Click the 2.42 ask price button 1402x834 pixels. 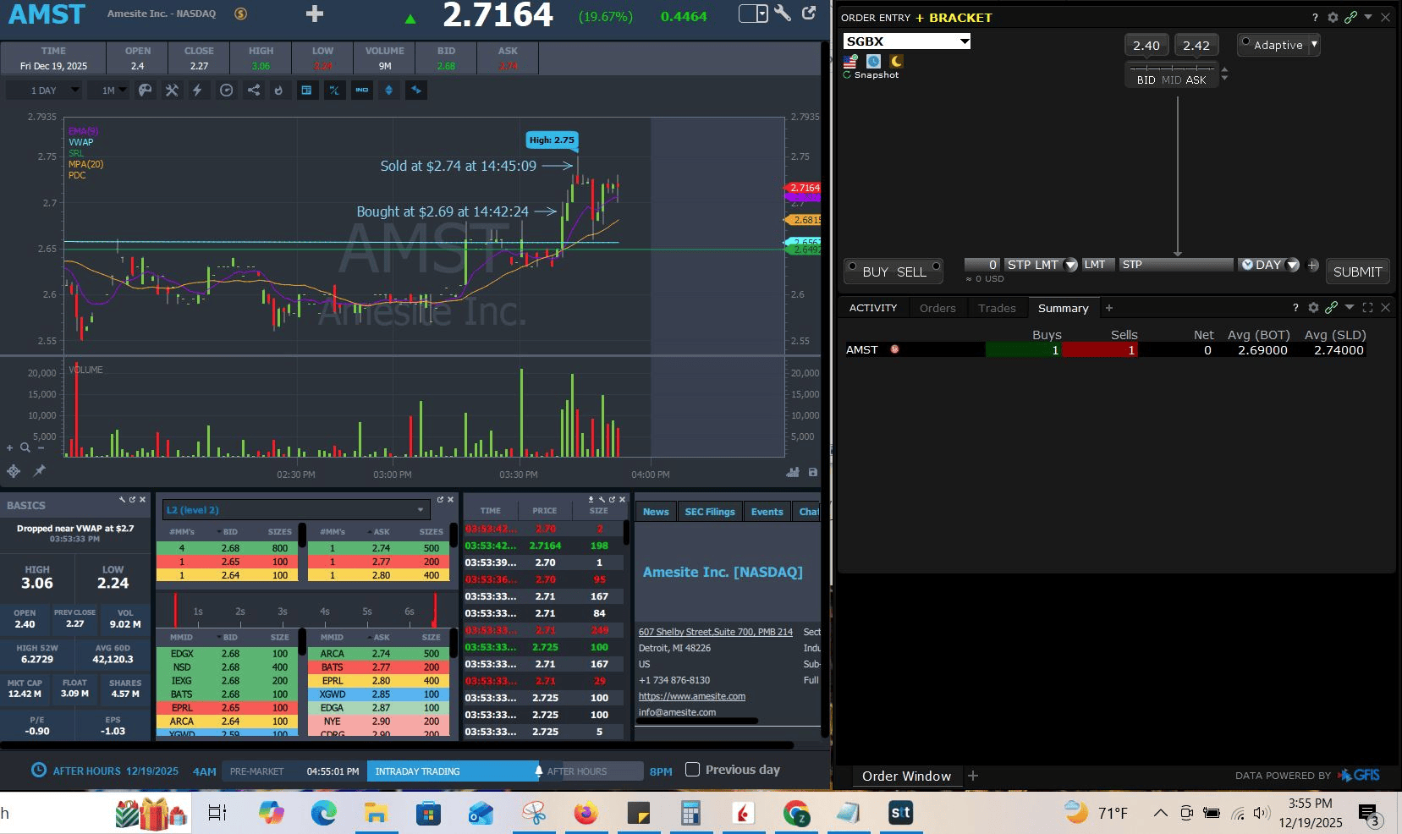(x=1196, y=45)
